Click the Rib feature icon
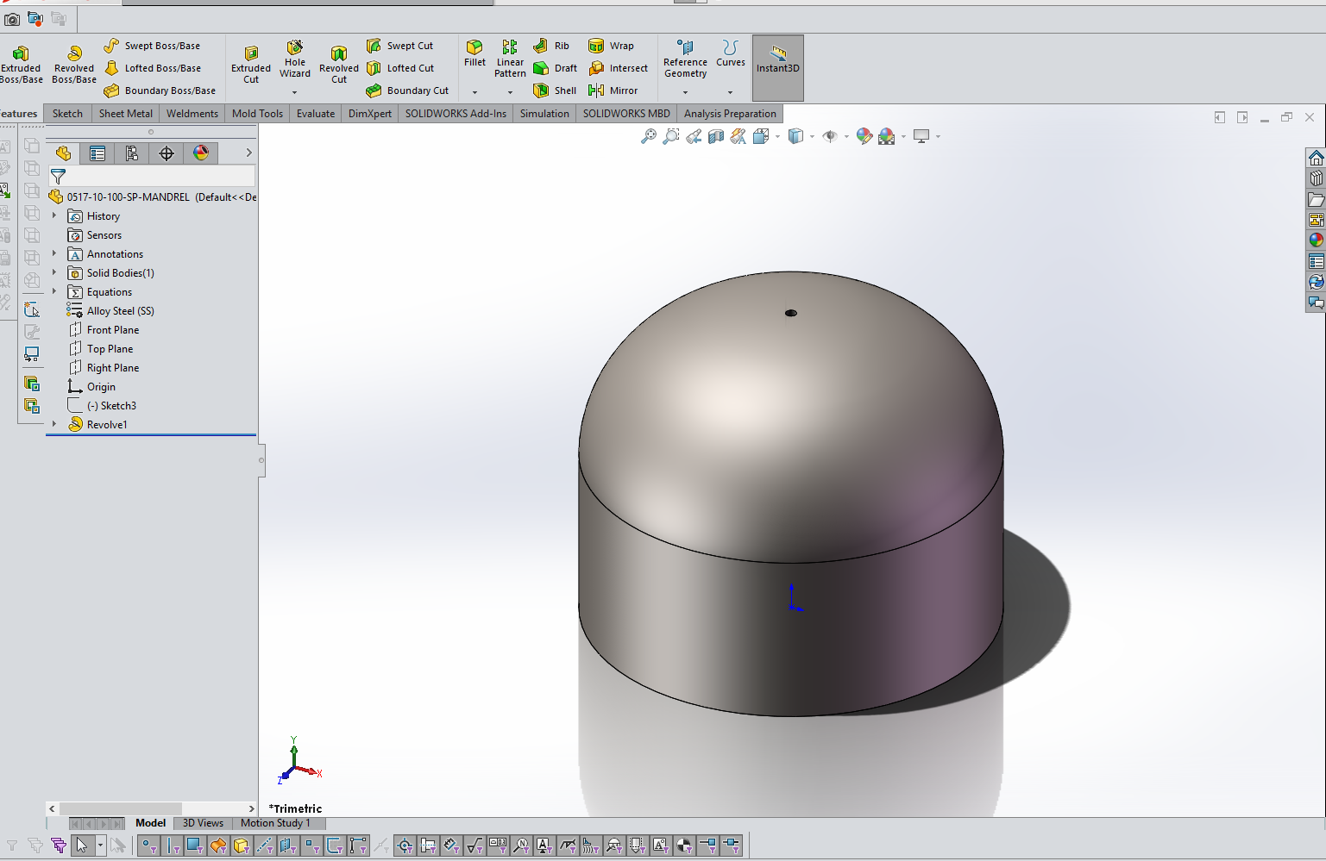 (x=552, y=45)
